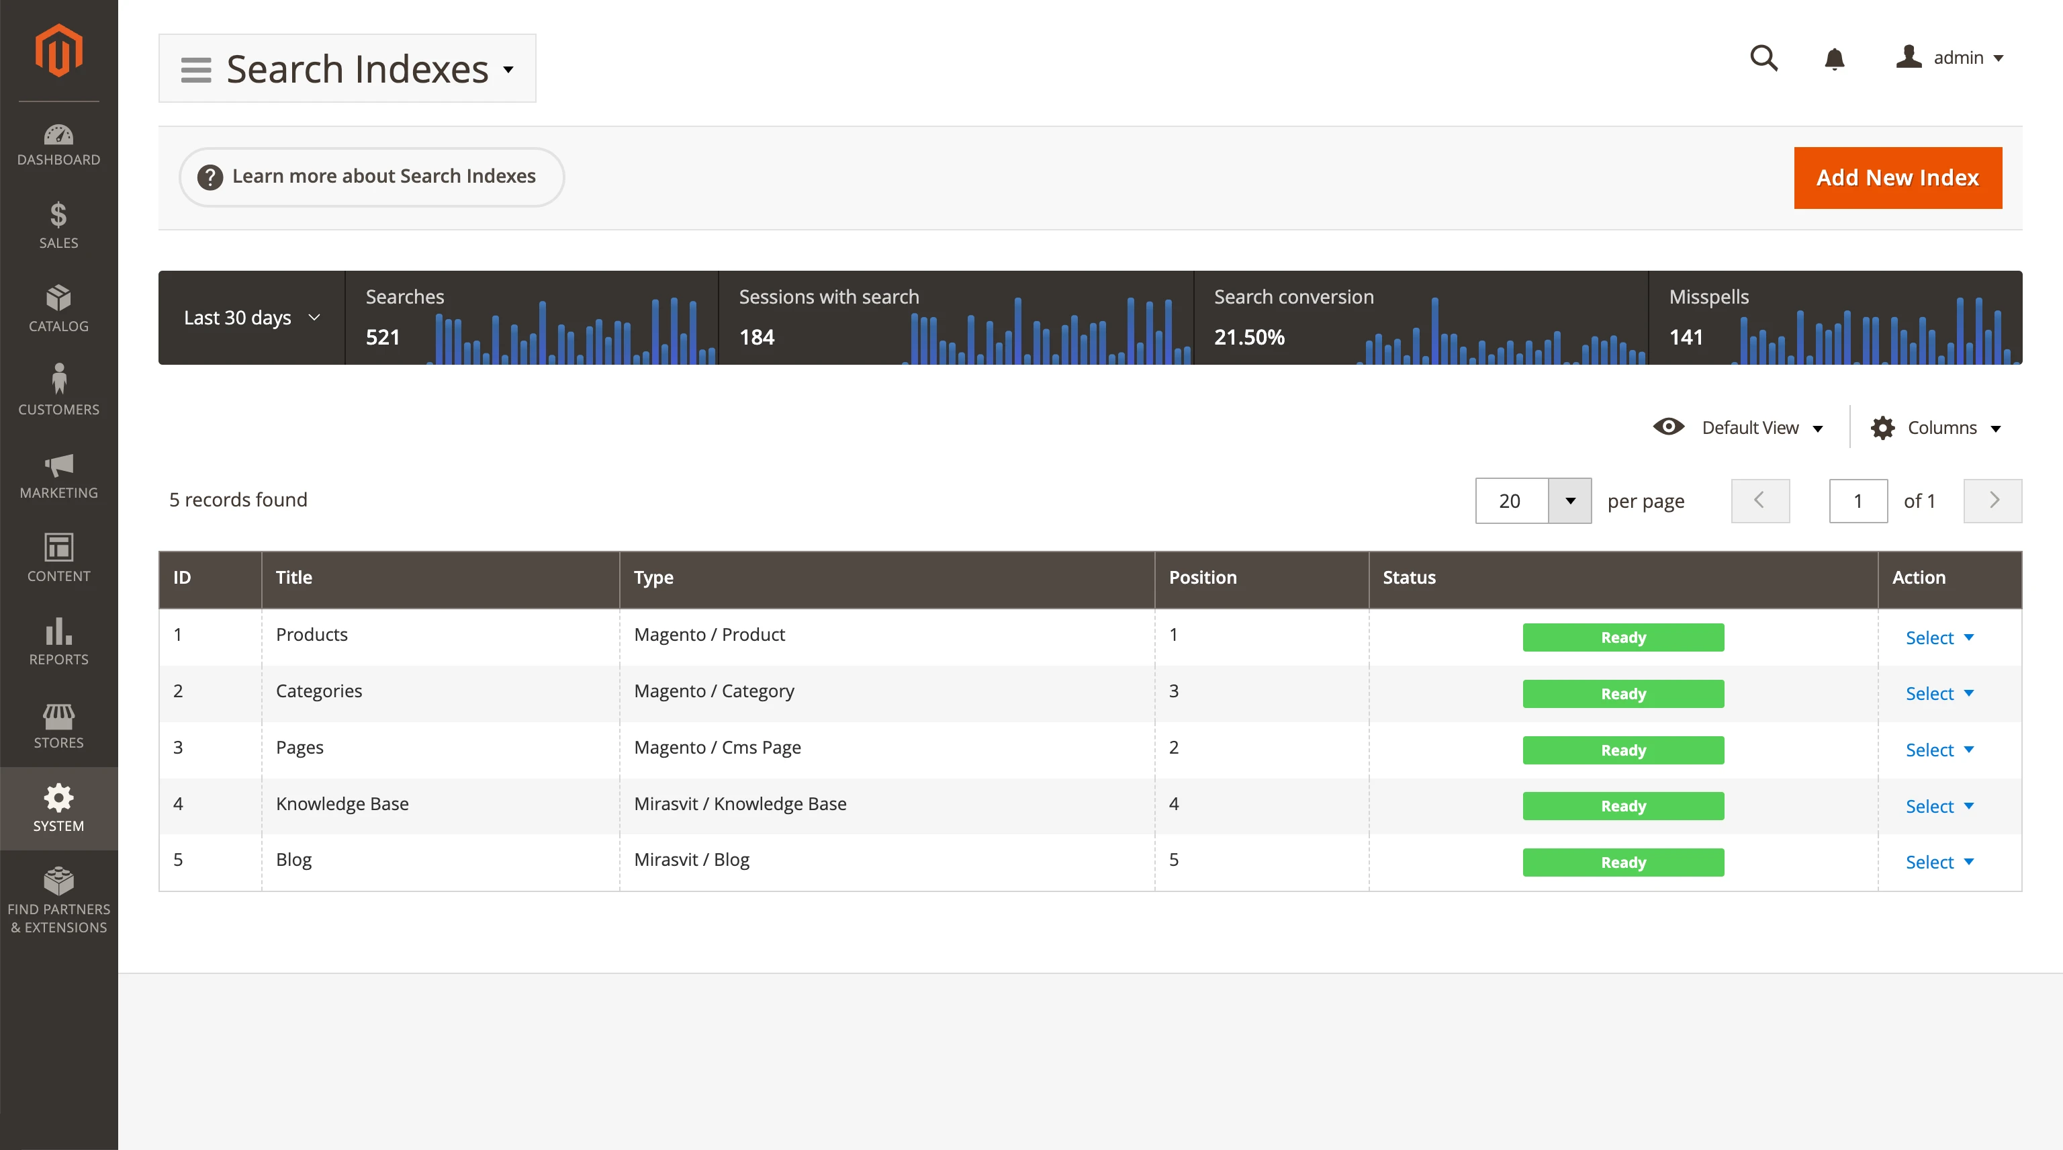
Task: Open the per page 20 dropdown
Action: 1532,500
